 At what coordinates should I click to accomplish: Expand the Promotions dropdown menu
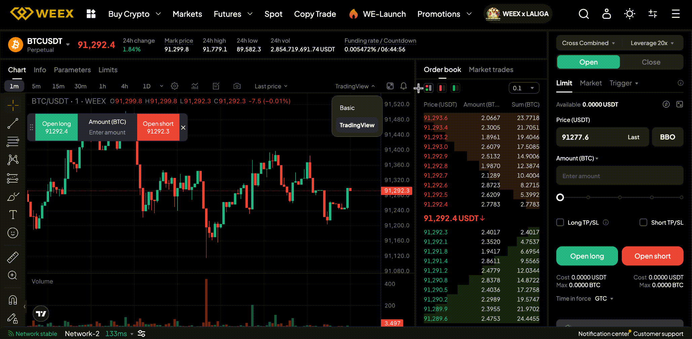tap(445, 14)
